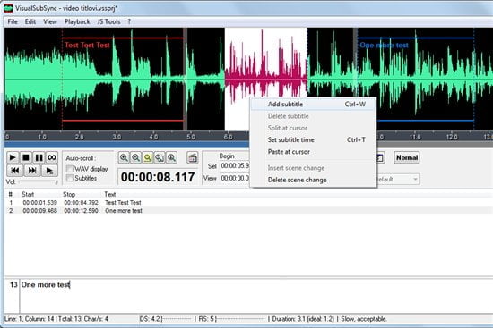493x328 pixels.
Task: Choose Delete scene change in context menu
Action: coord(313,180)
